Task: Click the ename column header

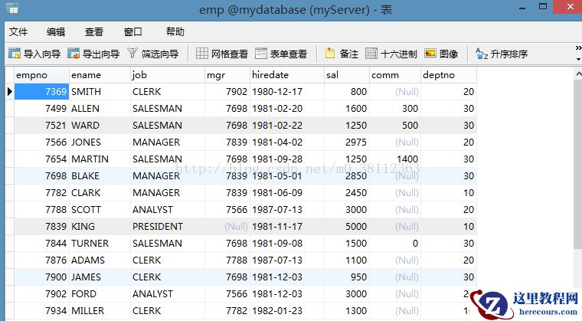Action: [x=100, y=75]
